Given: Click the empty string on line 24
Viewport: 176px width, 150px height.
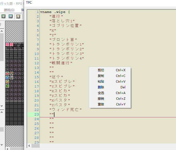Looking at the screenshot, I should (x=52, y=119).
